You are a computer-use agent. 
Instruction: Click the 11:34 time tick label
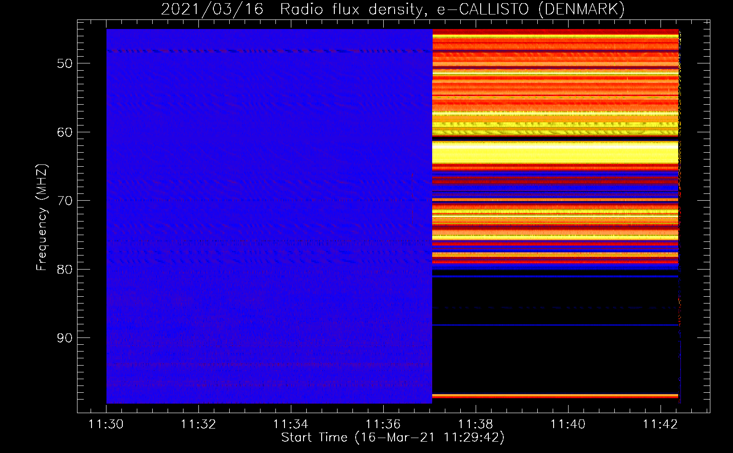(291, 424)
